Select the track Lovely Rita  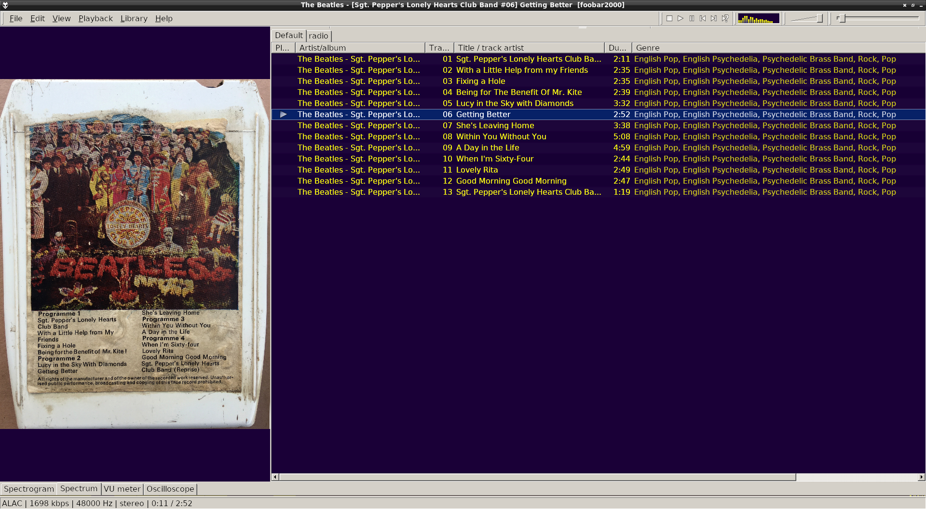click(598, 170)
